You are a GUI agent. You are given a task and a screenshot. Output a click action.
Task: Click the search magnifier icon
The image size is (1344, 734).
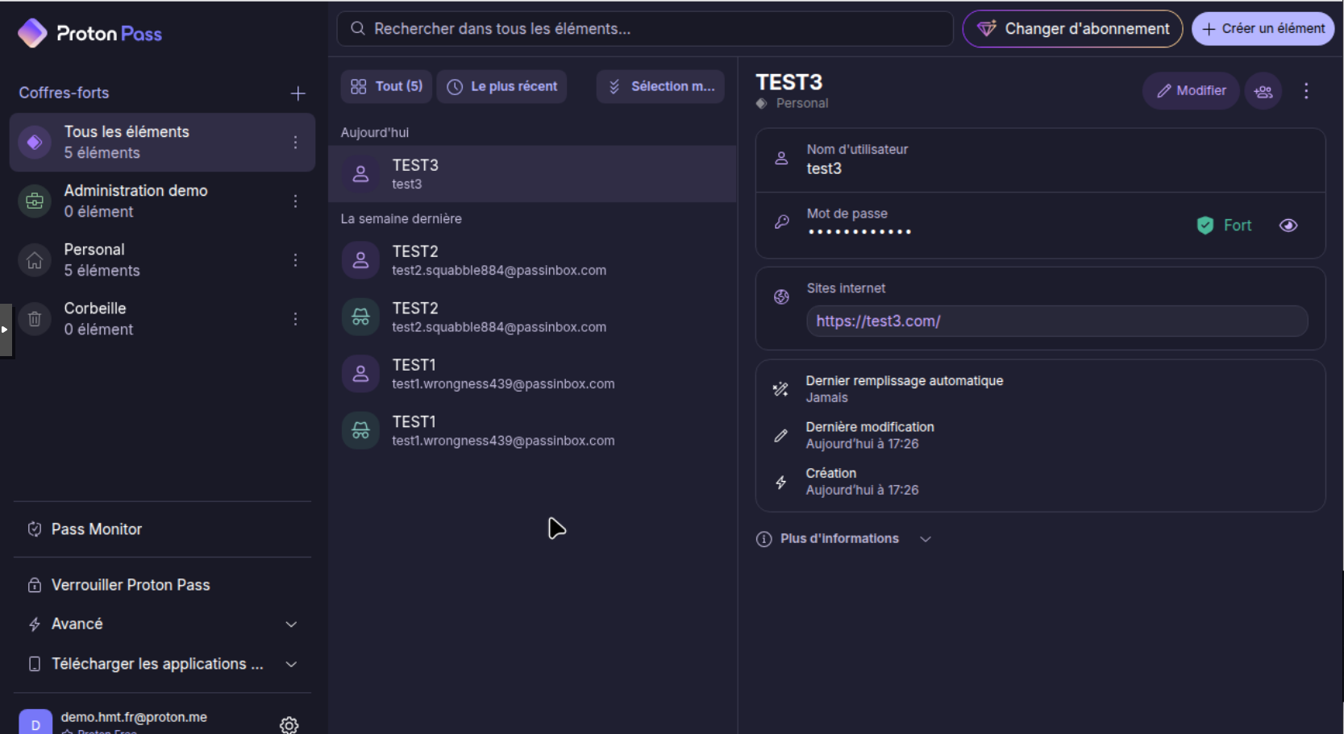point(357,29)
